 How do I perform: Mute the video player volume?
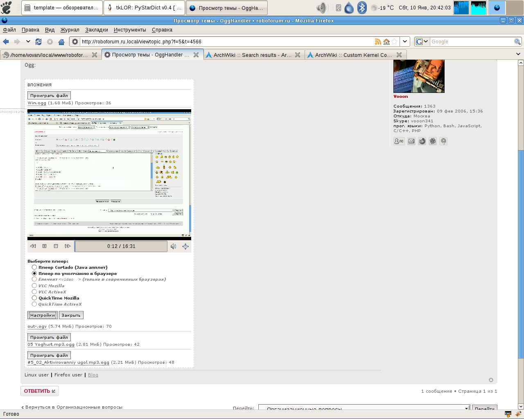tap(174, 246)
